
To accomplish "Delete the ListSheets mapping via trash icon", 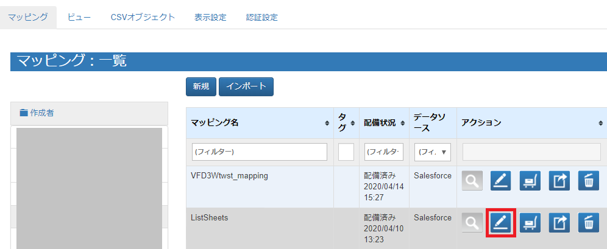I will (588, 223).
